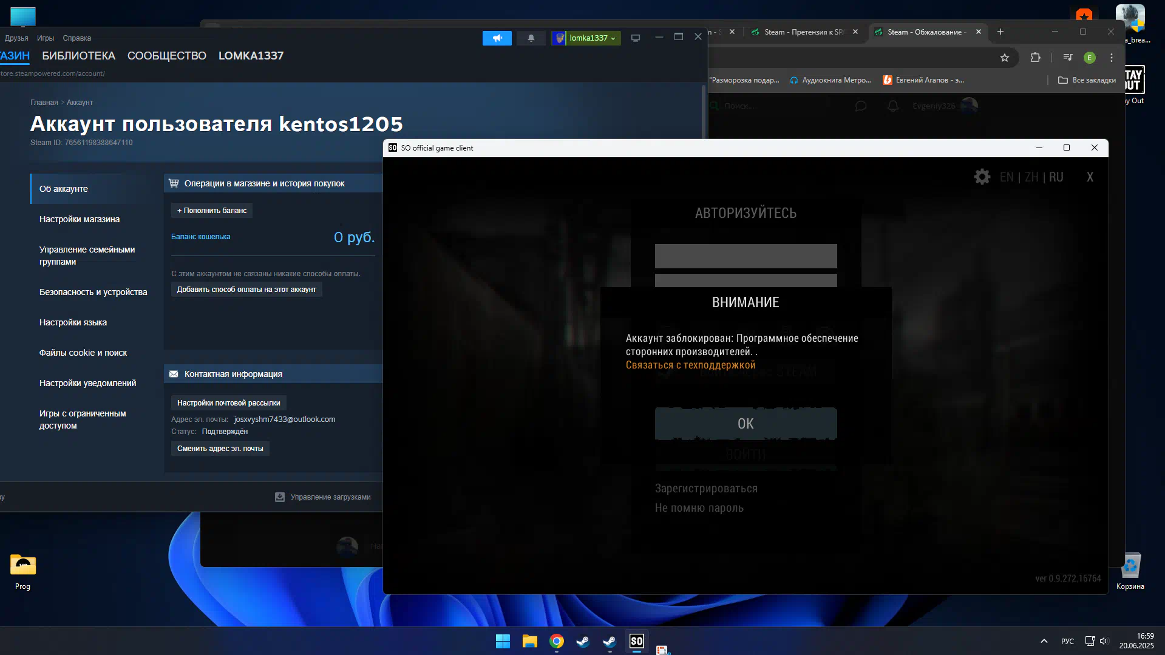This screenshot has height=655, width=1165.
Task: Open clock and date in taskbar
Action: (1136, 641)
